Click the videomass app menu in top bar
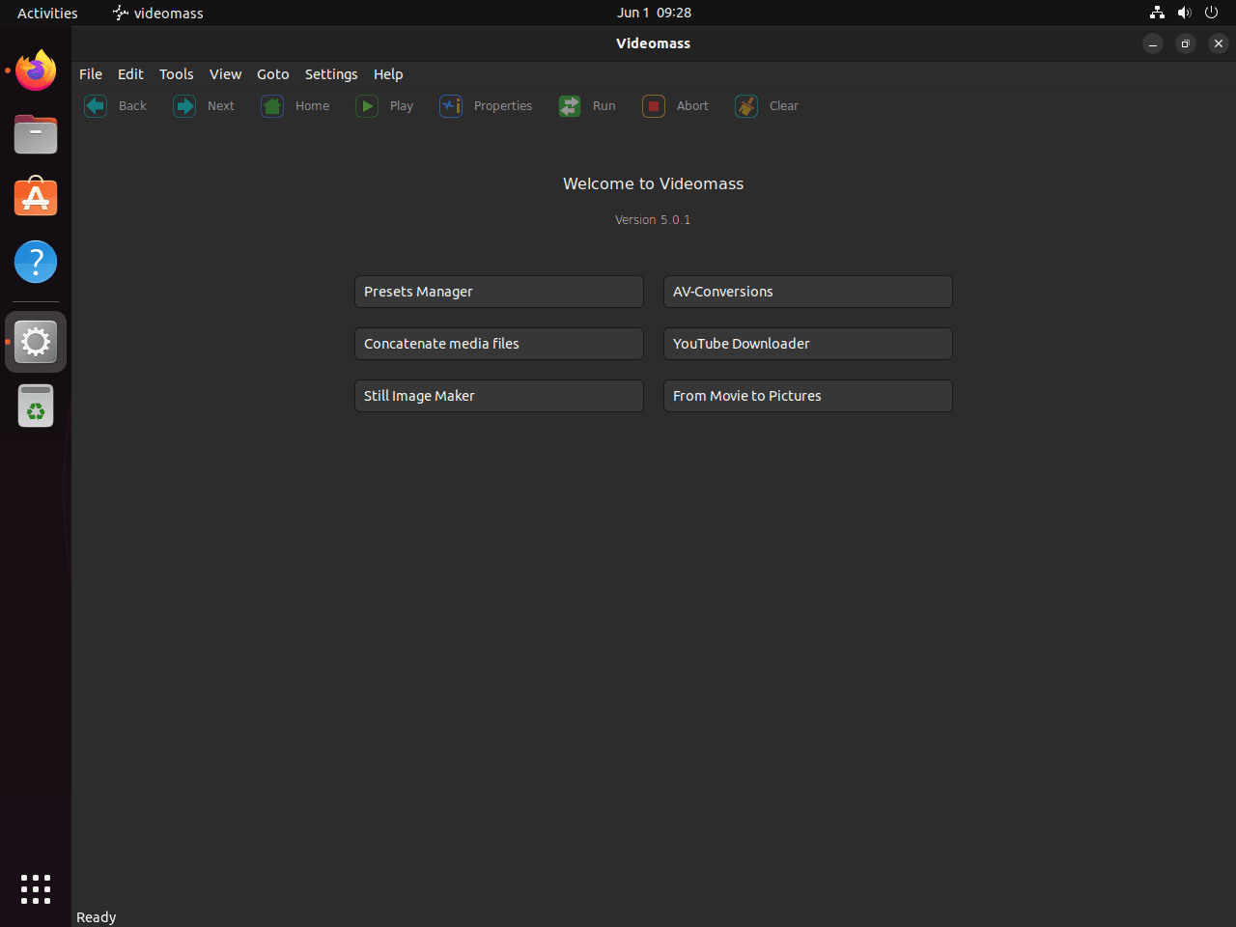The image size is (1236, 927). tap(158, 13)
